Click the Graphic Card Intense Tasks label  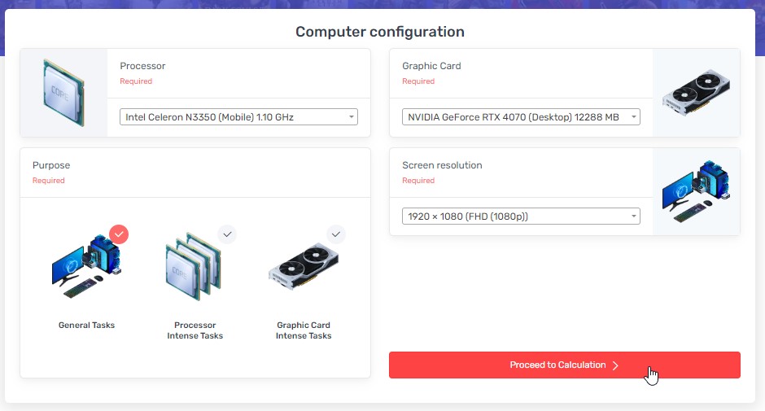coord(304,330)
